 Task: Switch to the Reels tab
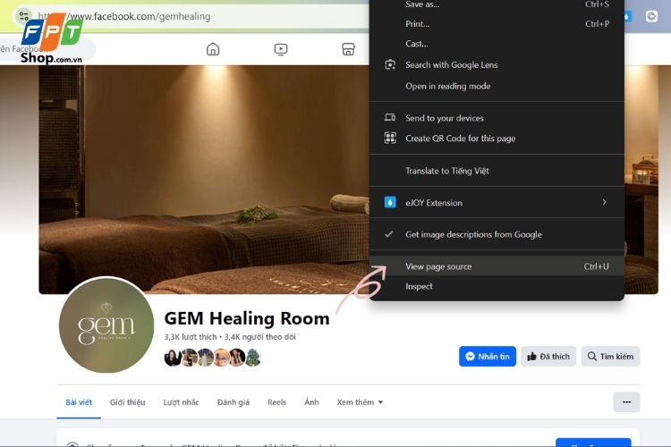click(x=276, y=402)
